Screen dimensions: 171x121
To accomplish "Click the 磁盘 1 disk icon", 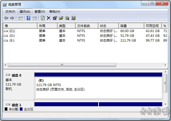I will pos(8,104).
